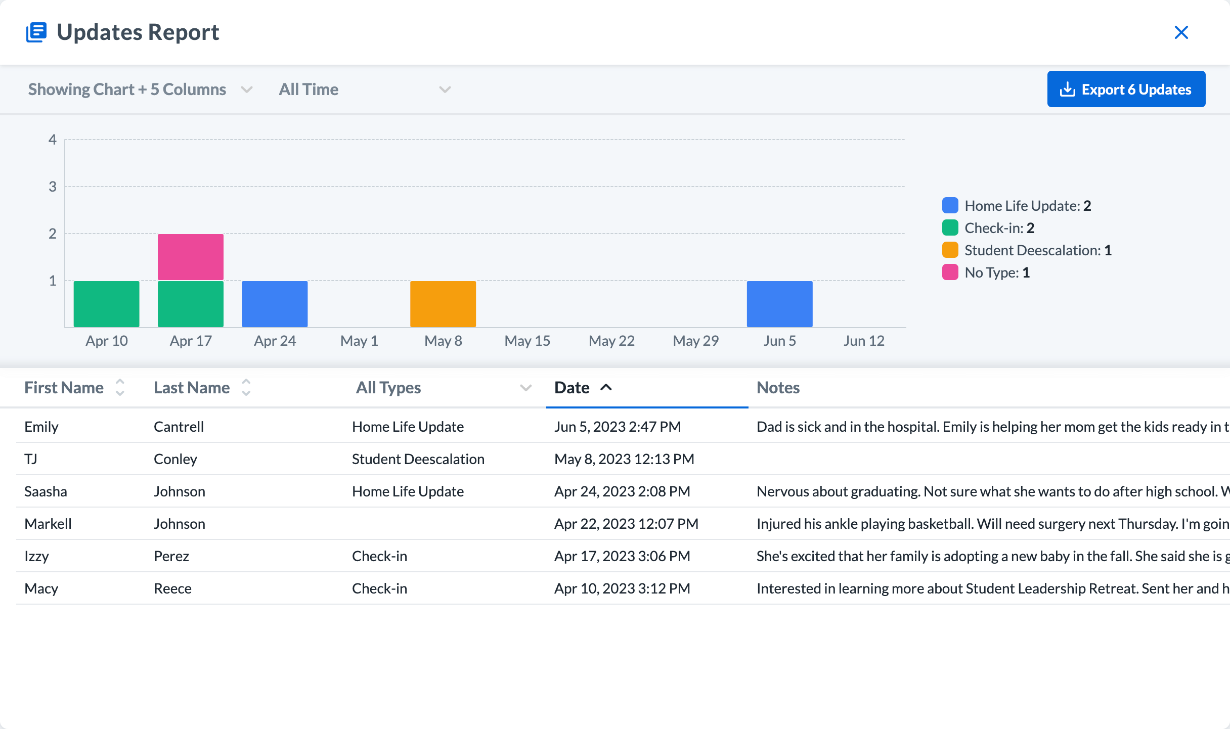Open the note starting 'She's excited'

993,556
